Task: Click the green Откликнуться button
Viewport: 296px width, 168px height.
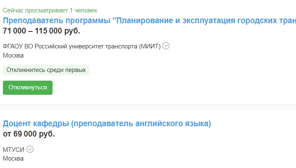Action: point(28,88)
